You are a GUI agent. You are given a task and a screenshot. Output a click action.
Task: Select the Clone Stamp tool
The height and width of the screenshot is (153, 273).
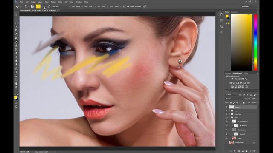coord(16,45)
